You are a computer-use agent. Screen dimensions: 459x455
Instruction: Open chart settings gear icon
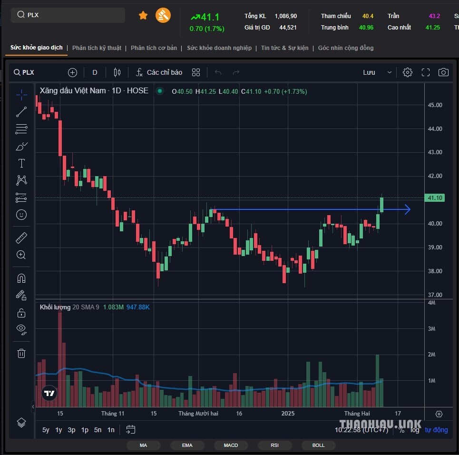coord(408,72)
